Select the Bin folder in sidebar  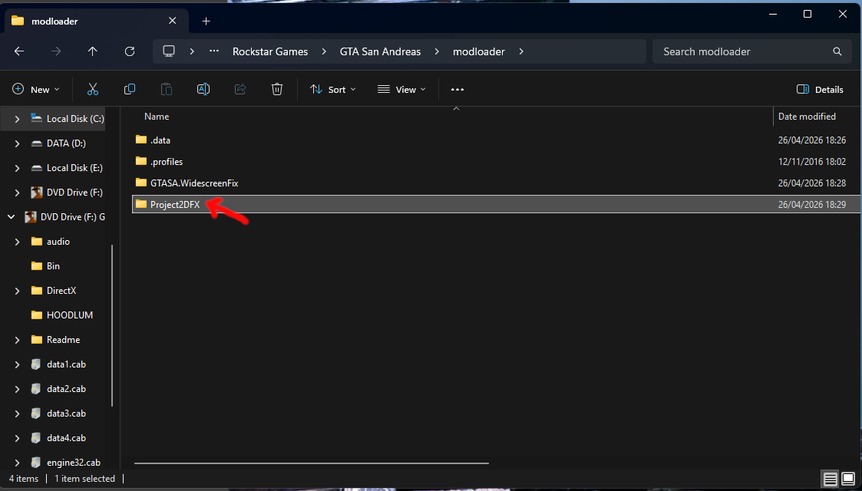click(x=53, y=266)
